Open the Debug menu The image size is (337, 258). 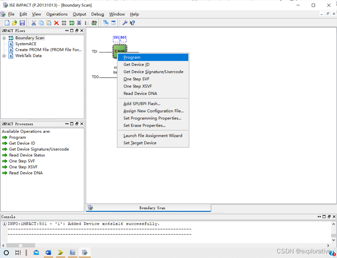(97, 14)
